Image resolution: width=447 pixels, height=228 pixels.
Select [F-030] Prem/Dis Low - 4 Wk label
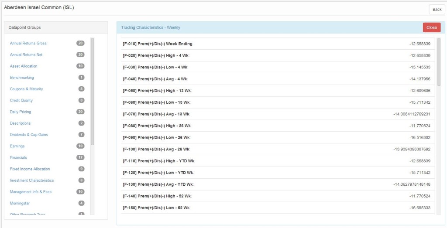coord(155,67)
